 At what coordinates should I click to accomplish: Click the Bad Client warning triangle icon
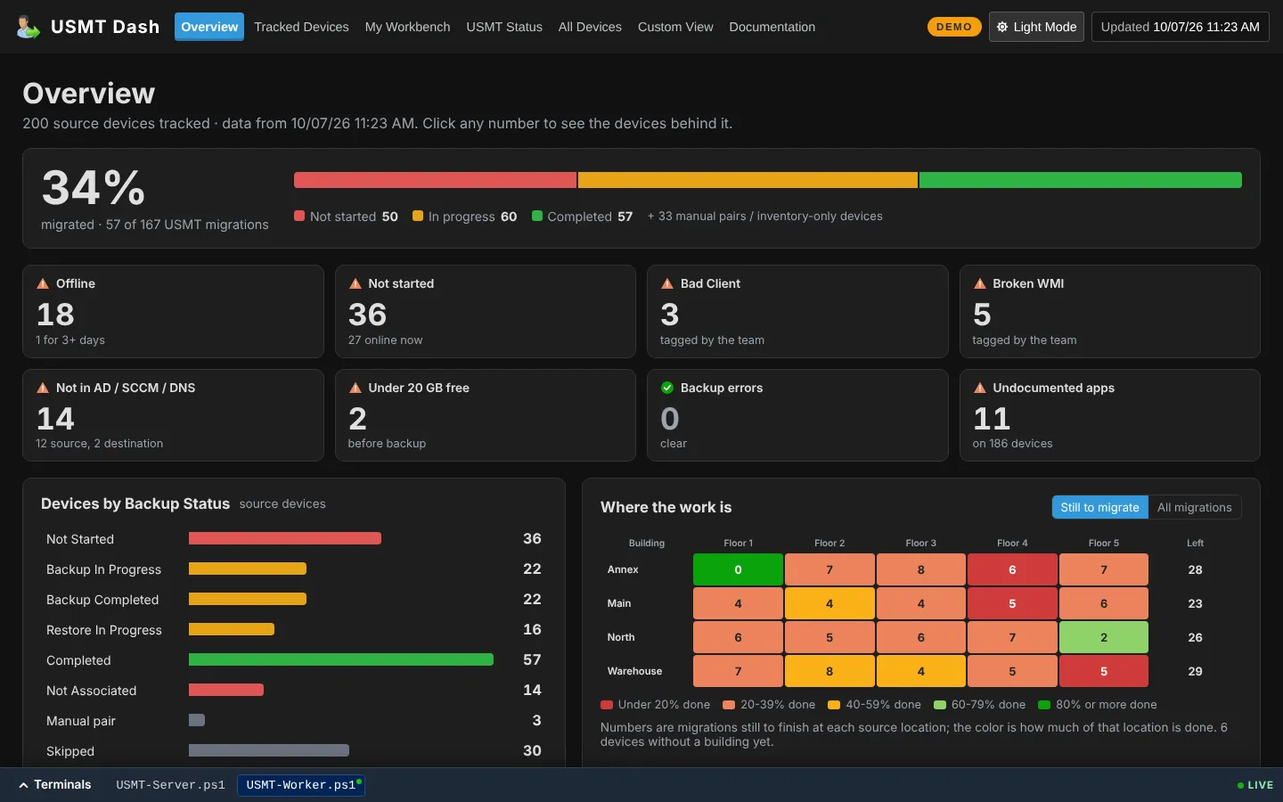(667, 283)
